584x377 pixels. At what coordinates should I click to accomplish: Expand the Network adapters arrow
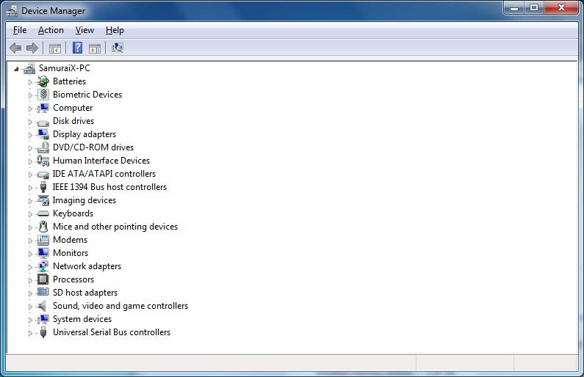[x=31, y=267]
